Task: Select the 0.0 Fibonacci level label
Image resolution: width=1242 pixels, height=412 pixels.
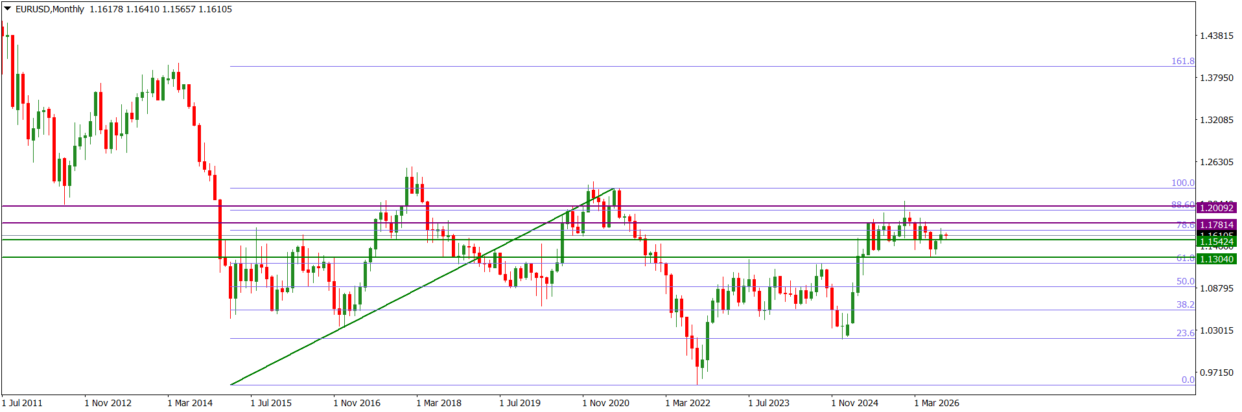Action: (x=1188, y=380)
